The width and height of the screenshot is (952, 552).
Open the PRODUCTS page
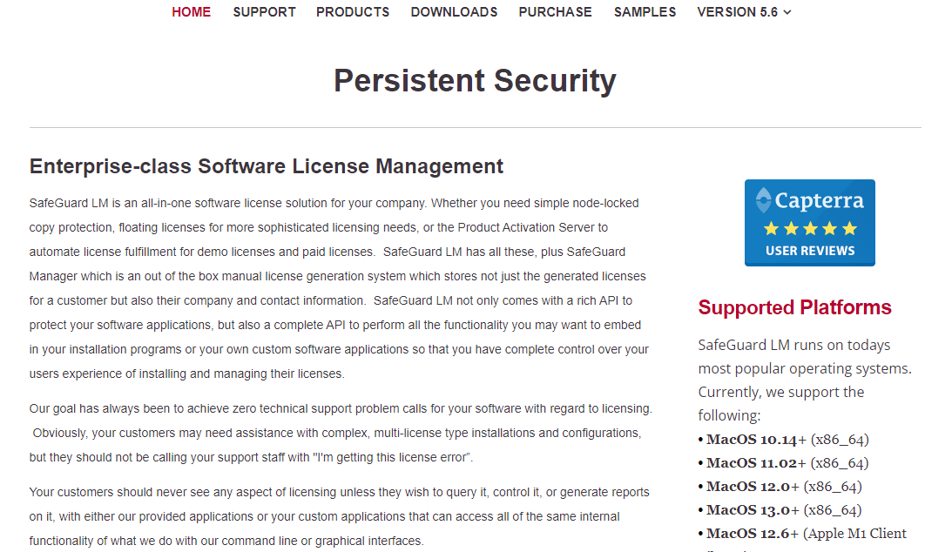[x=353, y=12]
